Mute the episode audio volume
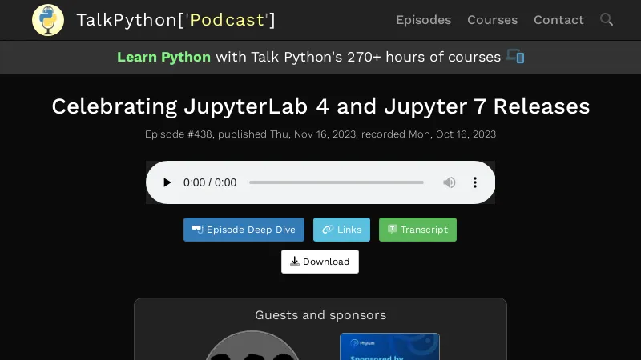Viewport: 641px width, 360px height. pos(450,182)
